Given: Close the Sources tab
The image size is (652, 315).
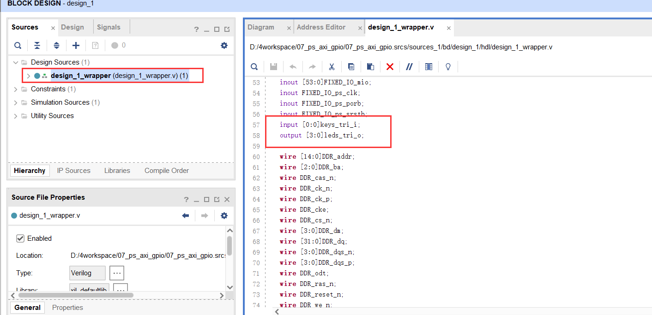Looking at the screenshot, I should coord(53,28).
